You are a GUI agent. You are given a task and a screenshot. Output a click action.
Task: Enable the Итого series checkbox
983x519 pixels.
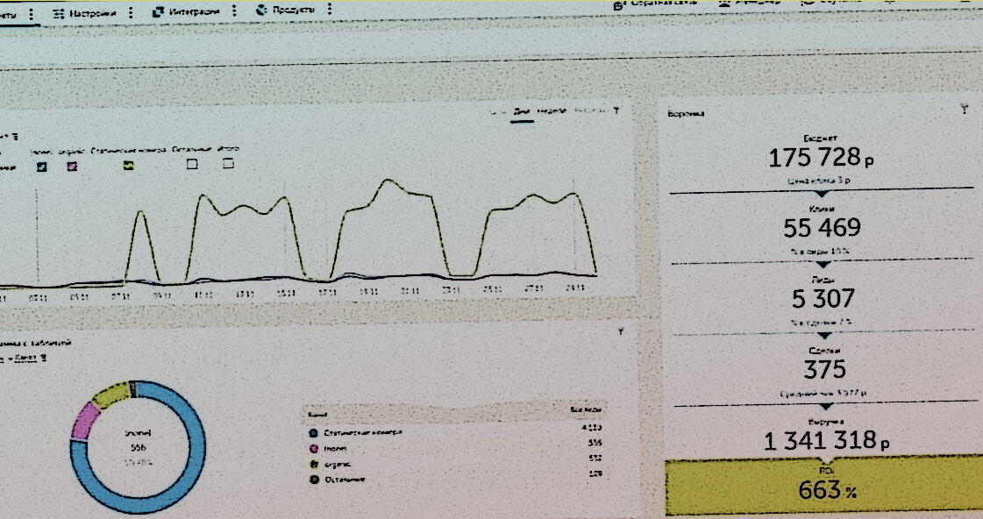click(229, 164)
